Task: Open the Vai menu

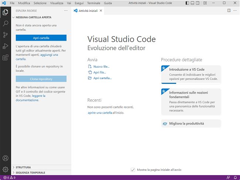Action: [69, 3]
